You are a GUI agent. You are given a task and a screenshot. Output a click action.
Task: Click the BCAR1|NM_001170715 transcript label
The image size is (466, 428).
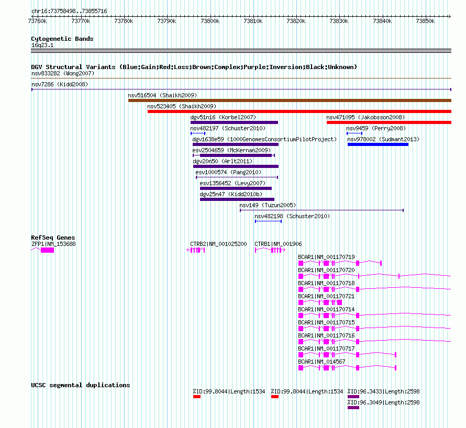pyautogui.click(x=326, y=322)
